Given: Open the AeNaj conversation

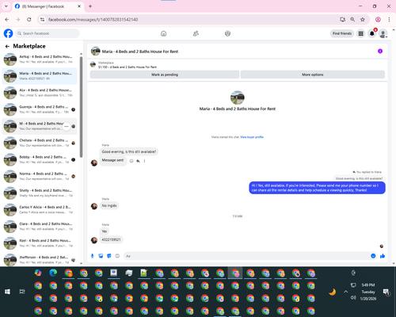Looking at the screenshot, I should pyautogui.click(x=40, y=59).
